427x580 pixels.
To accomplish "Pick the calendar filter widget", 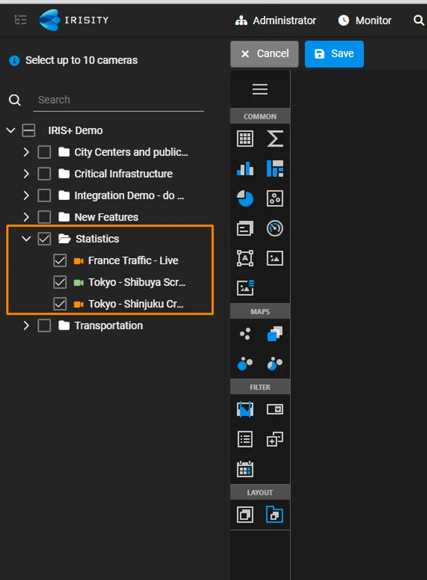I will pyautogui.click(x=244, y=468).
